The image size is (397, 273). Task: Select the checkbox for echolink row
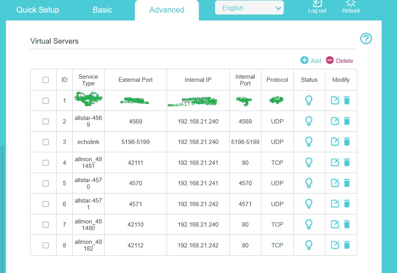46,142
